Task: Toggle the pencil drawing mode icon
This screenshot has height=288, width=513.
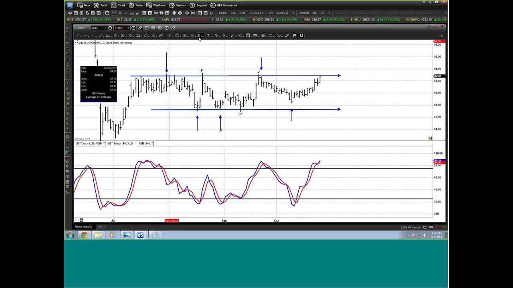Action: [x=140, y=28]
